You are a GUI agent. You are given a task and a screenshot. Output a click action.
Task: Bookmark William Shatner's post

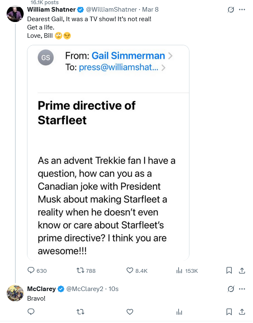pos(228,270)
